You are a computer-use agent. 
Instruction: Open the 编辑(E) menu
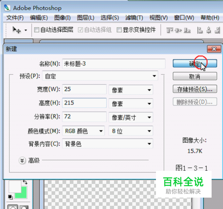click(x=39, y=18)
